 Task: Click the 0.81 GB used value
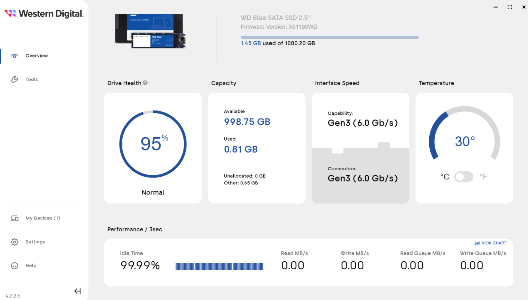click(x=241, y=150)
